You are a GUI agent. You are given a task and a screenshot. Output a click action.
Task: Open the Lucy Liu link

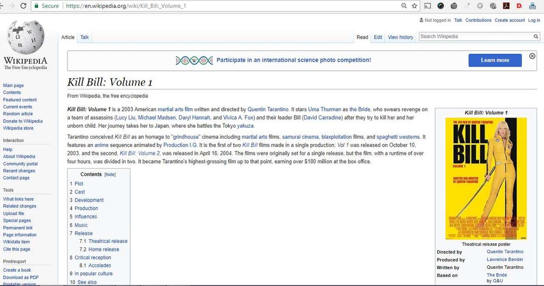pos(125,117)
